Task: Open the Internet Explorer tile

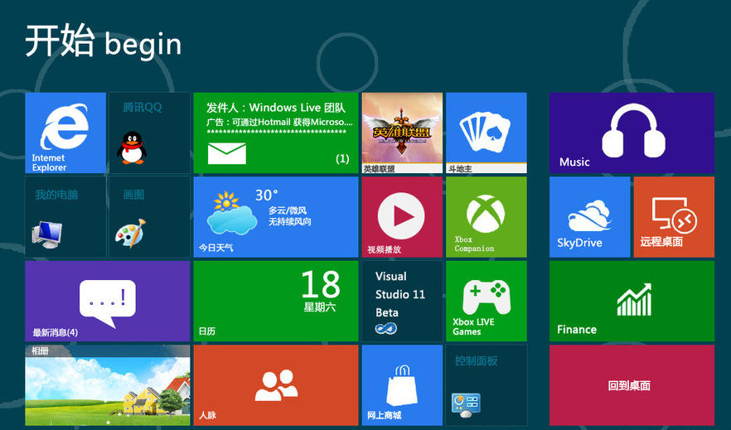Action: [65, 133]
